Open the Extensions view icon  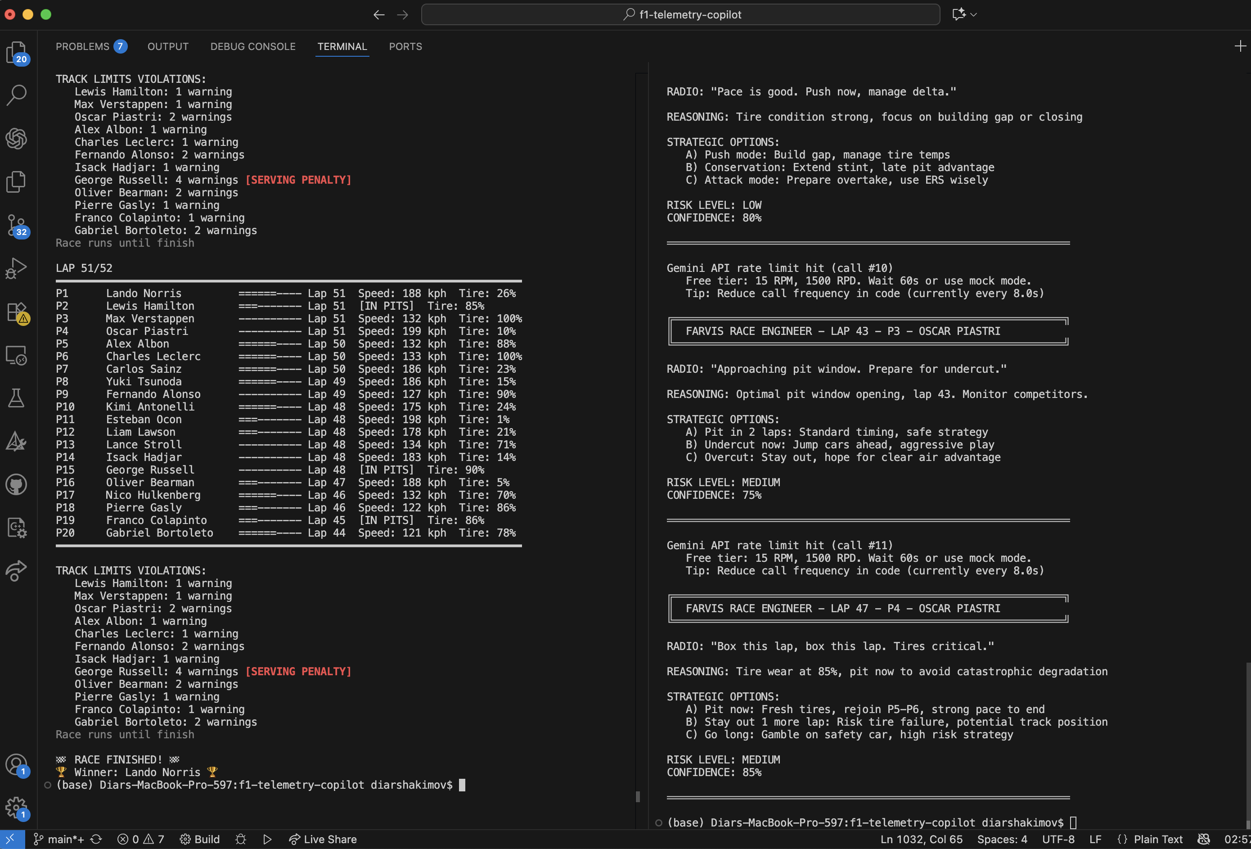pos(16,312)
